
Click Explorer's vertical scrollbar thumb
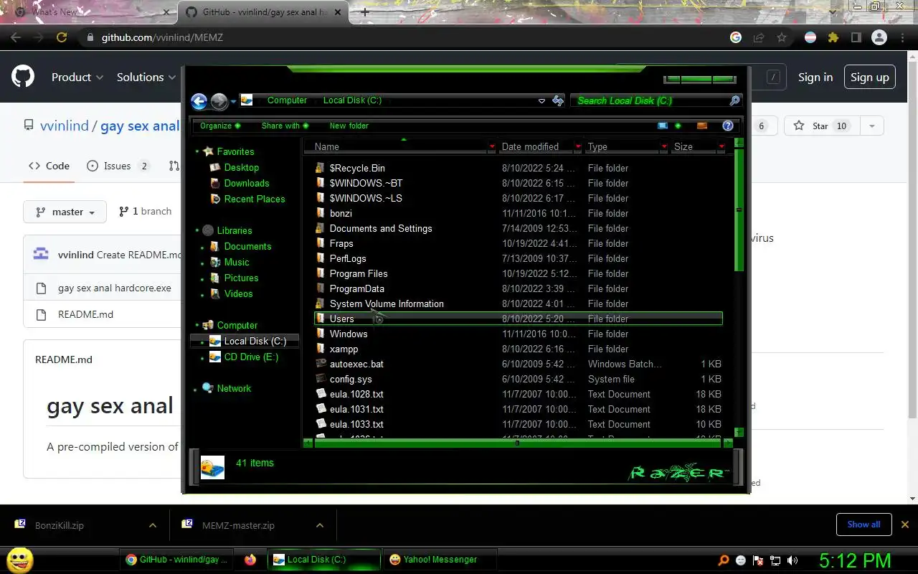coord(739,210)
